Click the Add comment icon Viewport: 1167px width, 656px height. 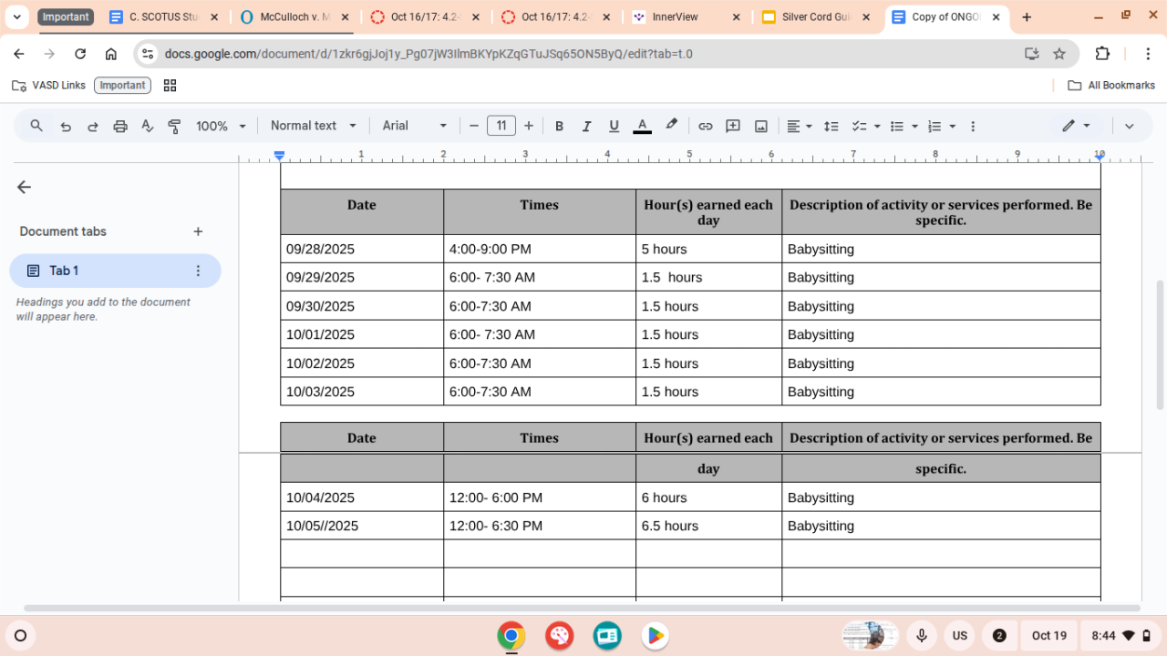coord(732,127)
